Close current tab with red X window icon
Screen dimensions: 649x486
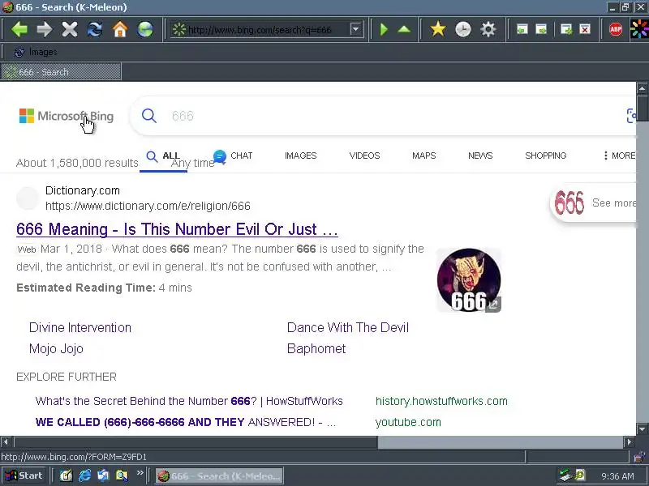click(x=585, y=29)
